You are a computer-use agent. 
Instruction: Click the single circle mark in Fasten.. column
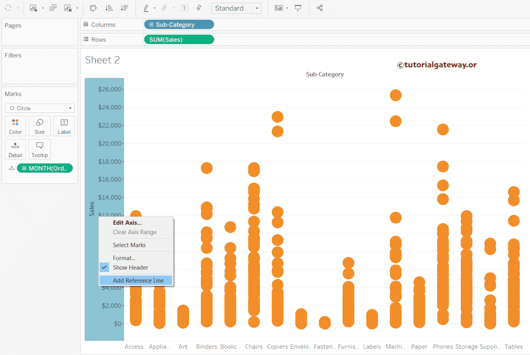[x=325, y=322]
